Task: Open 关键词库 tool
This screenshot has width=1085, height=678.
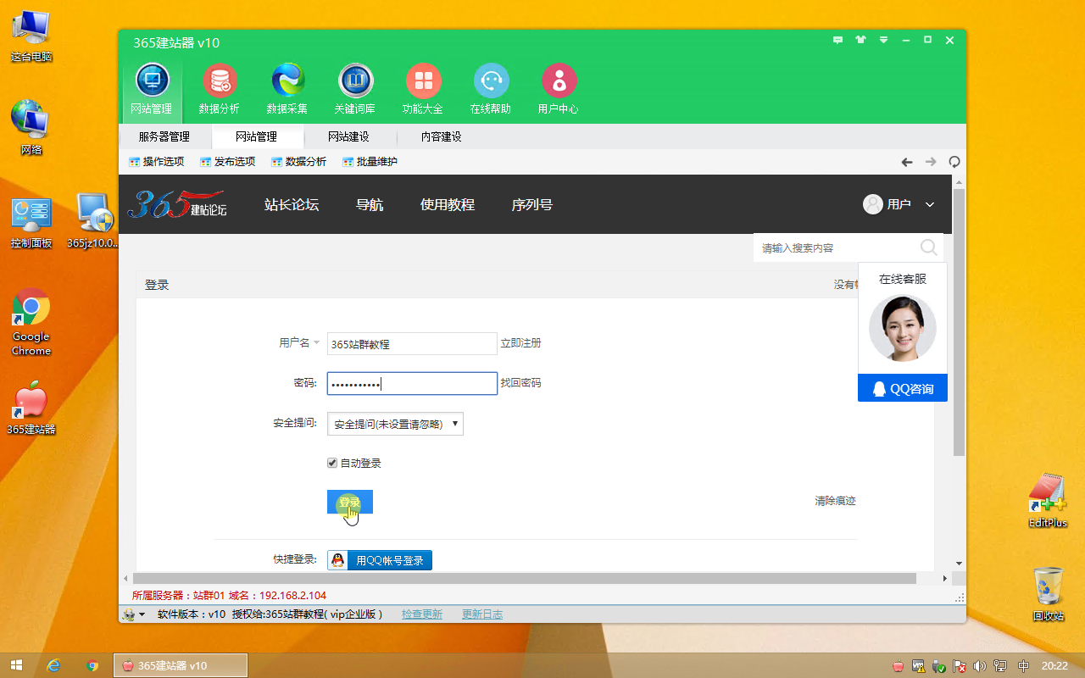Action: pyautogui.click(x=355, y=89)
